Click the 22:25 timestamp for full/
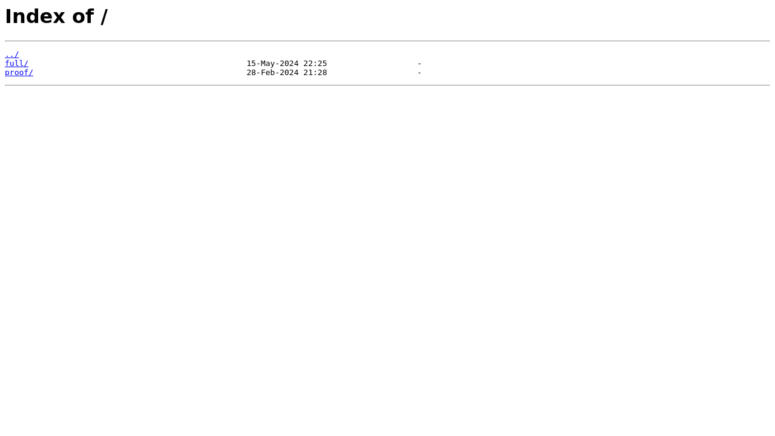This screenshot has height=436, width=775. coord(315,64)
